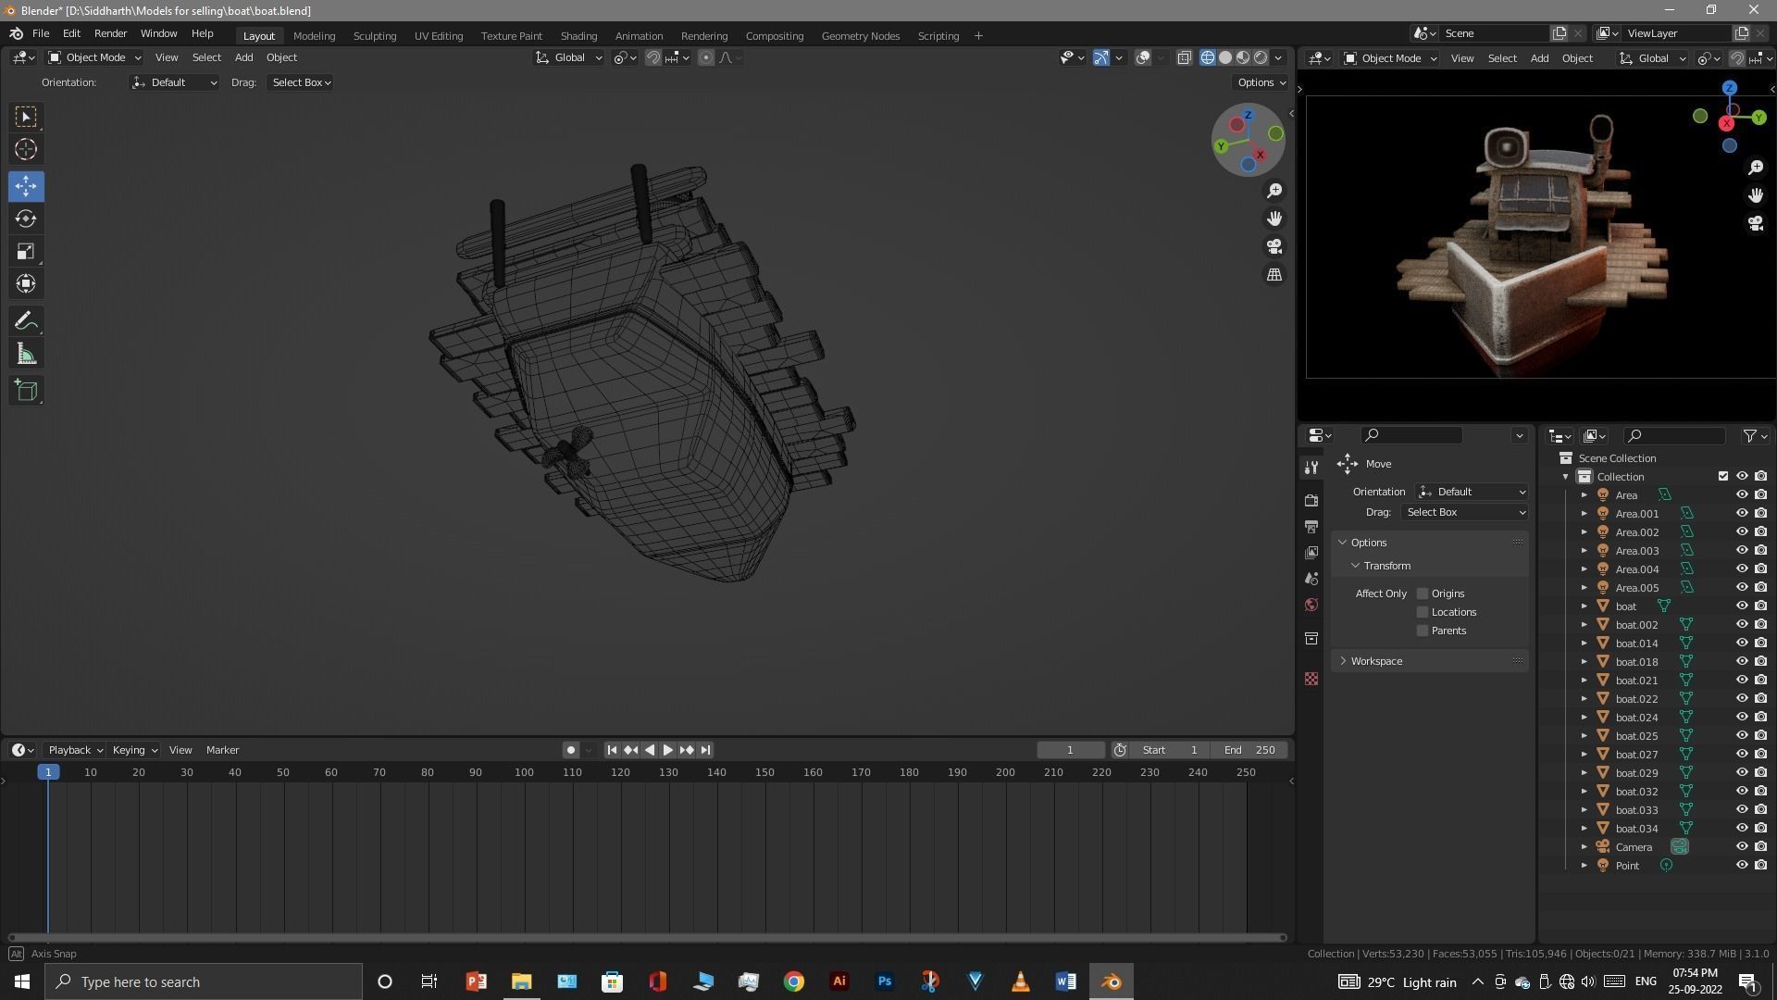
Task: Switch to the Shading workspace tab
Action: (578, 35)
